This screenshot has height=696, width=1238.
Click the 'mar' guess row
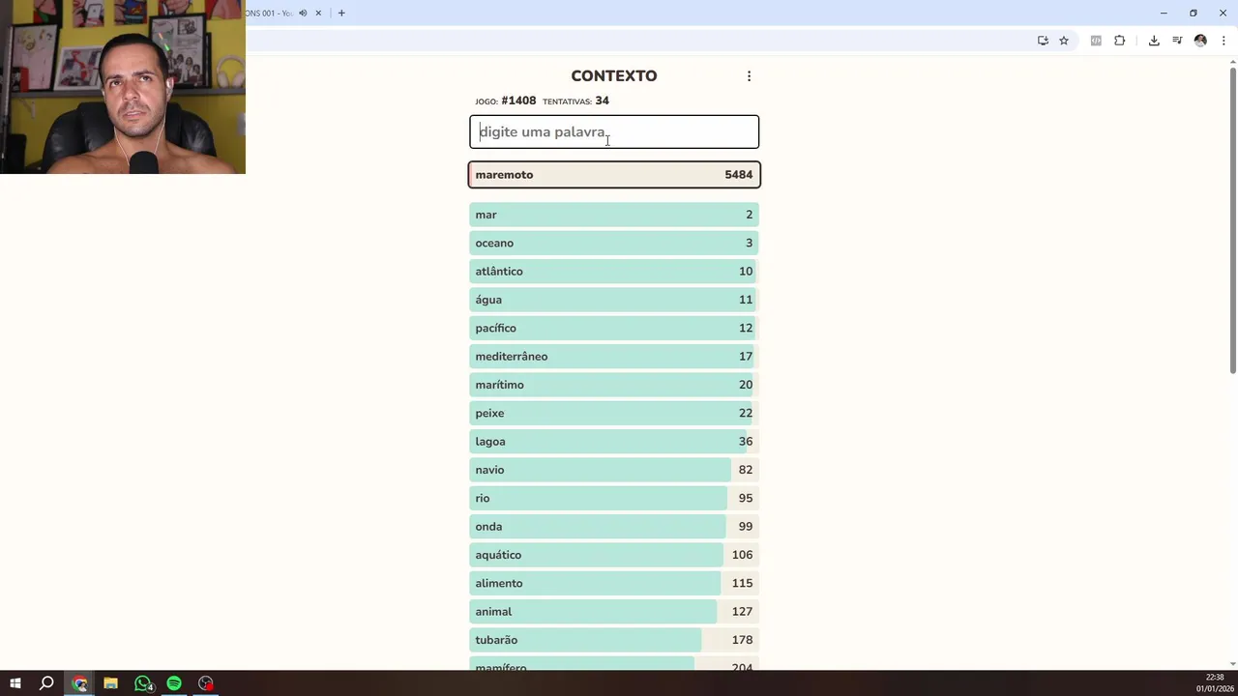pyautogui.click(x=614, y=215)
